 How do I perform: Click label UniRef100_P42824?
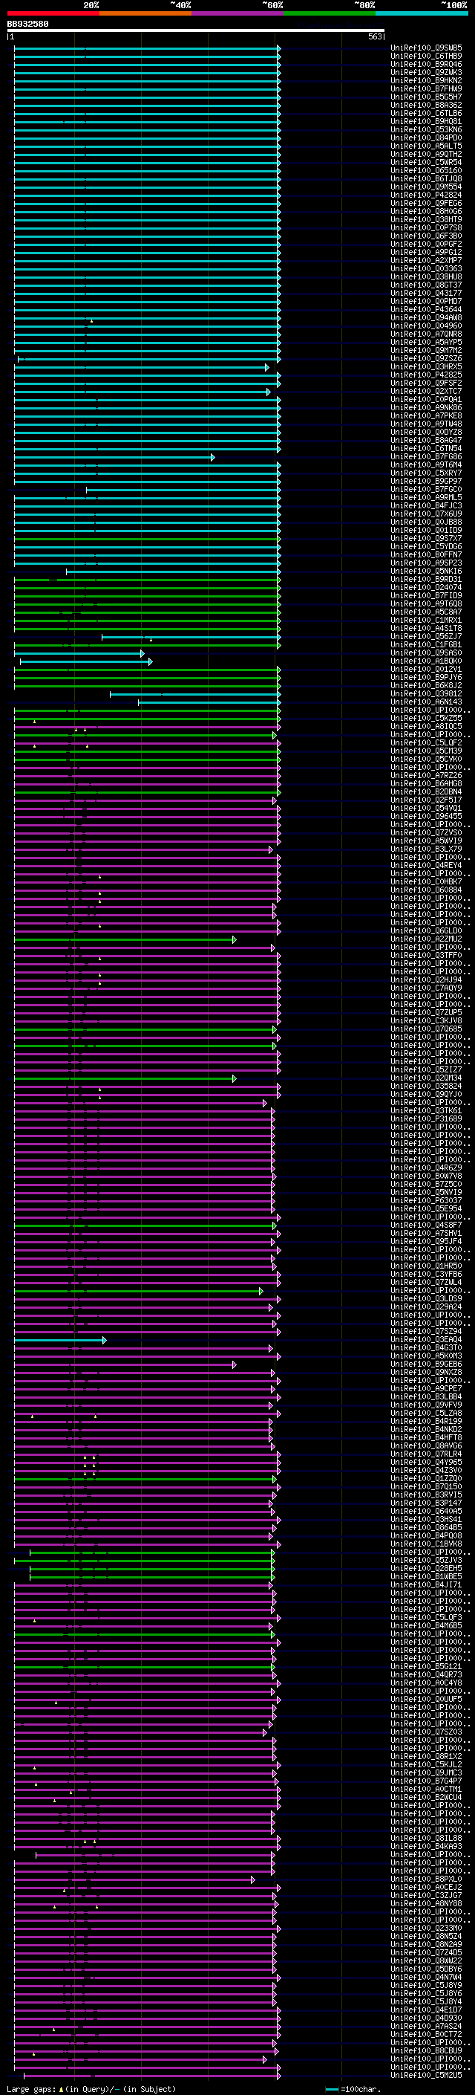tap(426, 195)
